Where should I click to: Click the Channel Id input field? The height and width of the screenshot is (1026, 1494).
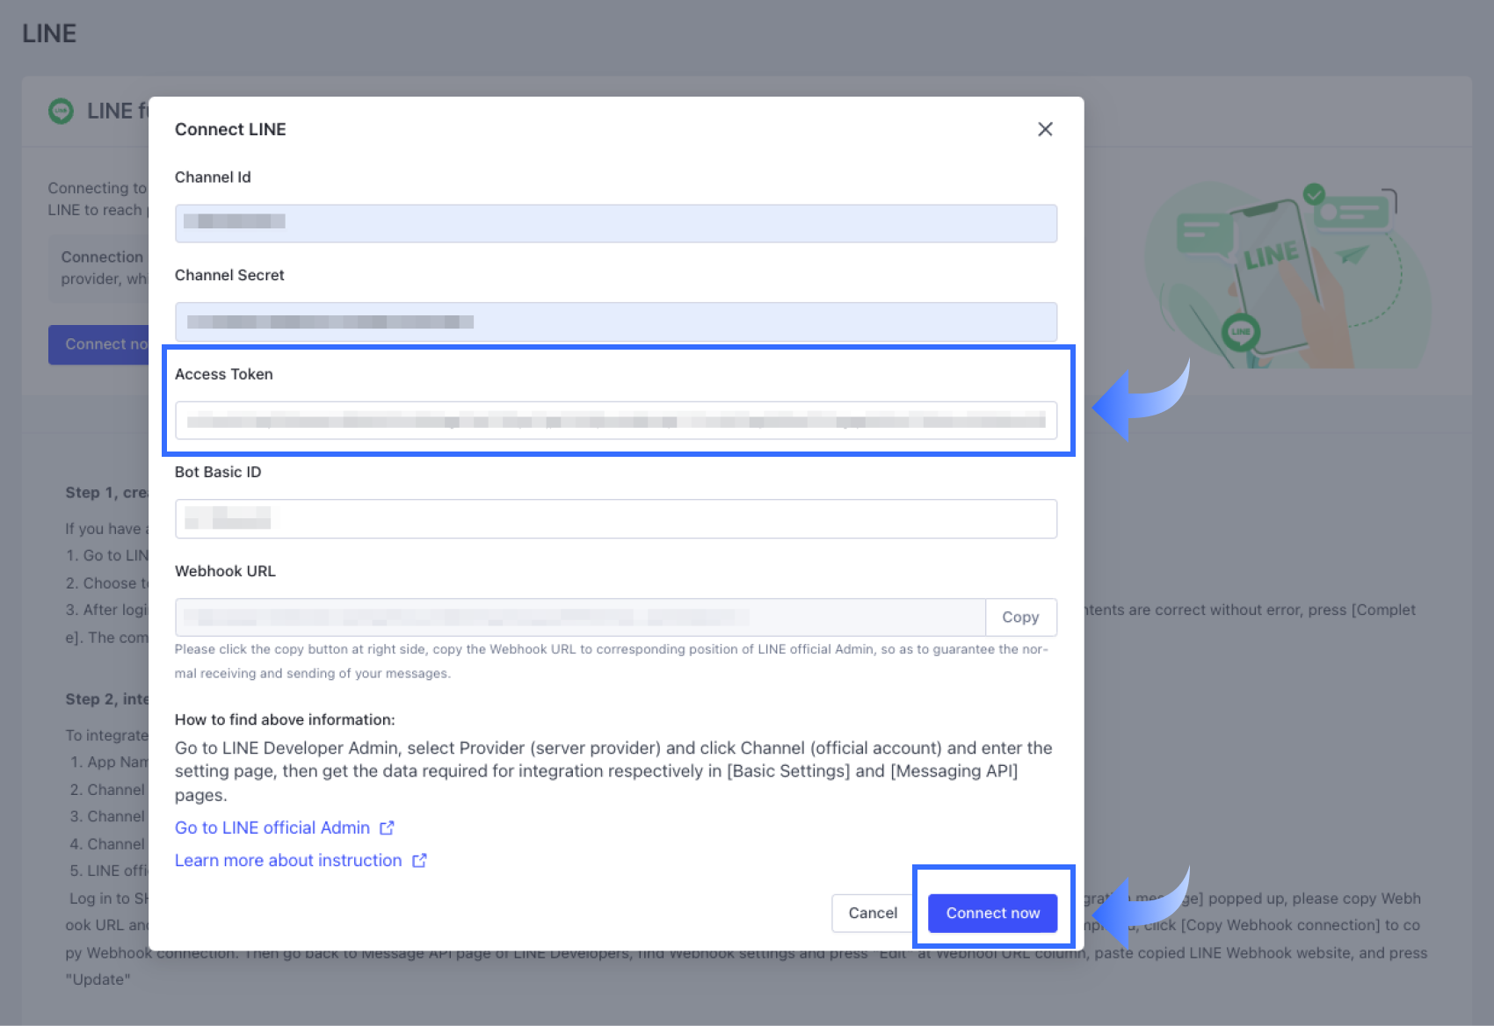(615, 223)
